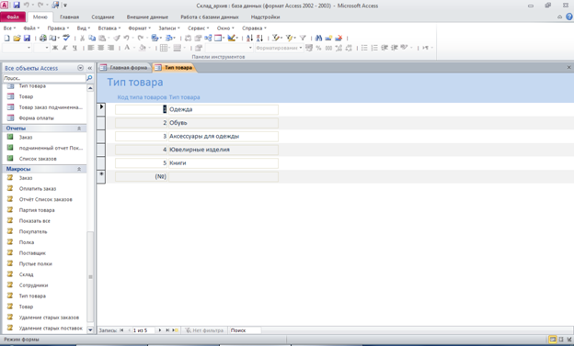The image size is (574, 346).
Task: Select the Отчёт Список заказов macro
Action: [x=45, y=199]
